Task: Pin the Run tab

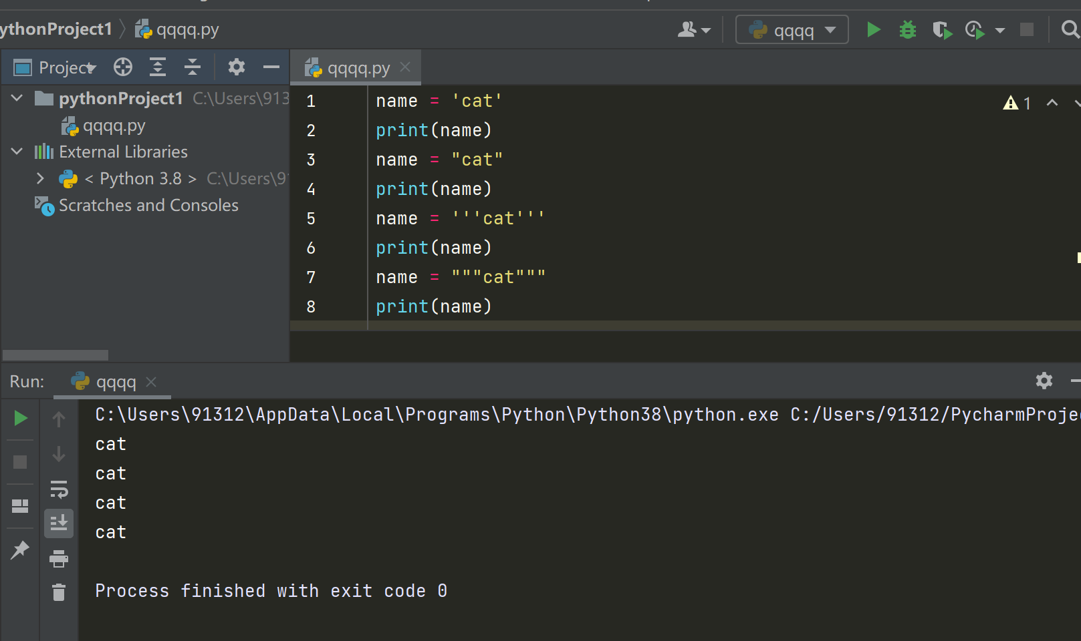Action: coord(20,550)
